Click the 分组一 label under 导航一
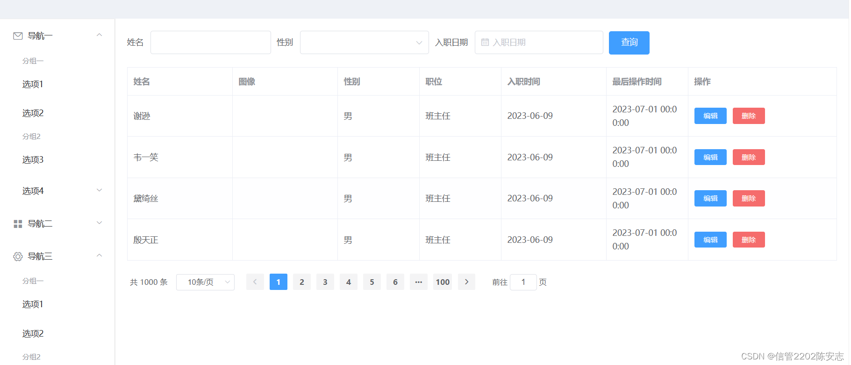Viewport: 851px width, 365px height. (x=33, y=61)
